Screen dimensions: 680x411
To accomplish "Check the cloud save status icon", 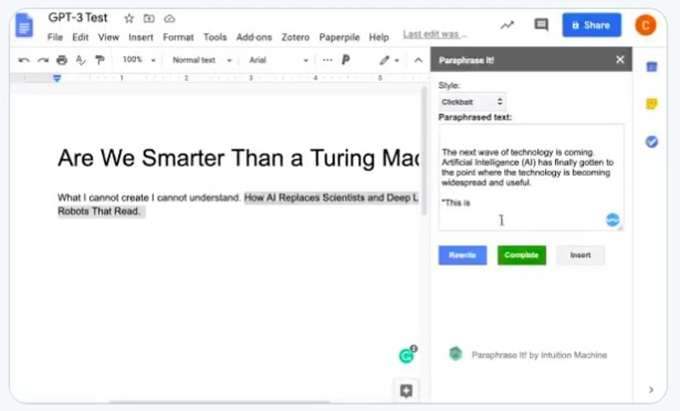I will click(x=169, y=18).
